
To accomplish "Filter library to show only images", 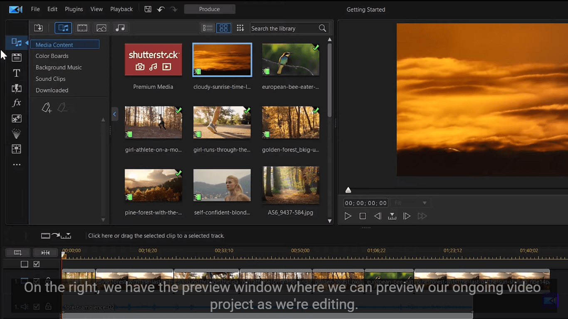I will click(101, 28).
